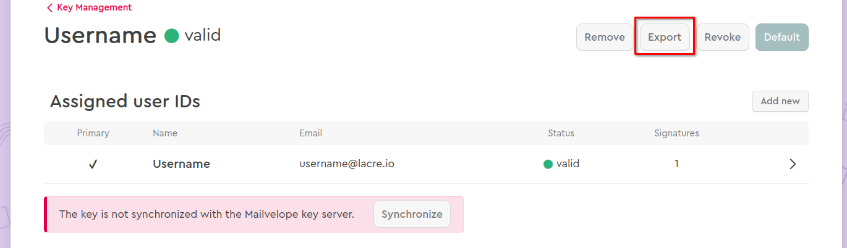Select email username@lacre.io

(347, 164)
